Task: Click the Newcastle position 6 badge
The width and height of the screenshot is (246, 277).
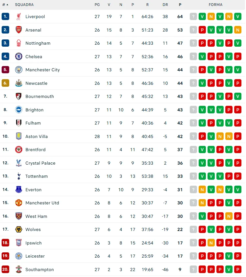Action: pyautogui.click(x=5, y=83)
